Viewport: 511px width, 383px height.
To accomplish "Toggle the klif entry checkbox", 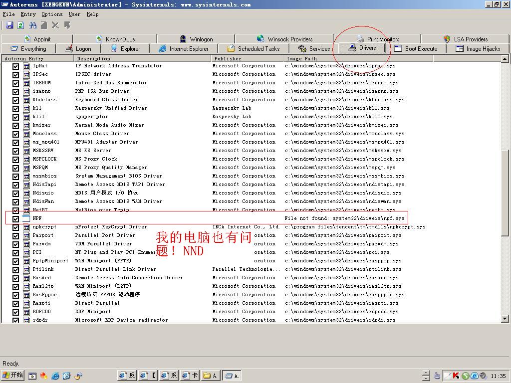I will (15, 117).
